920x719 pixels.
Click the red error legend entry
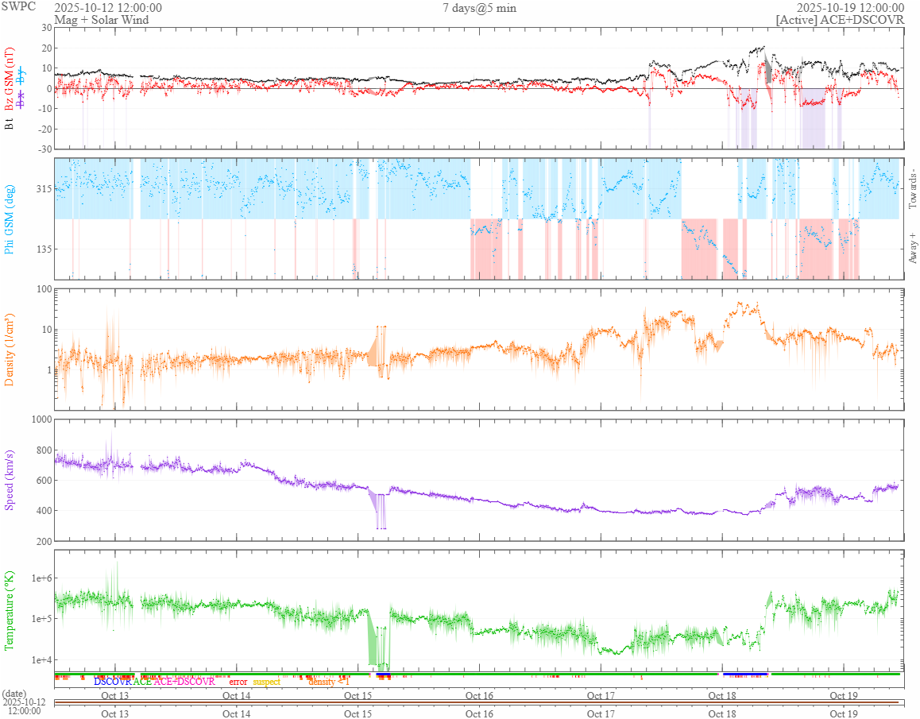238,682
